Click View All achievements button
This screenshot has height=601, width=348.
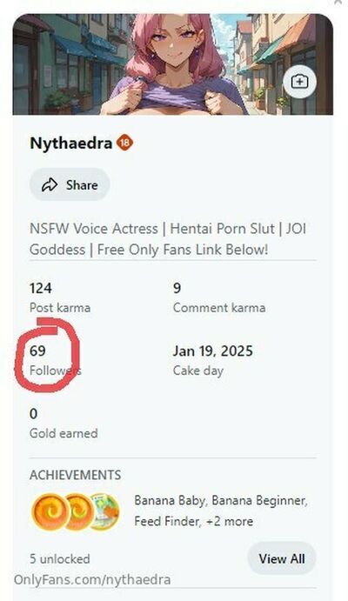(282, 558)
